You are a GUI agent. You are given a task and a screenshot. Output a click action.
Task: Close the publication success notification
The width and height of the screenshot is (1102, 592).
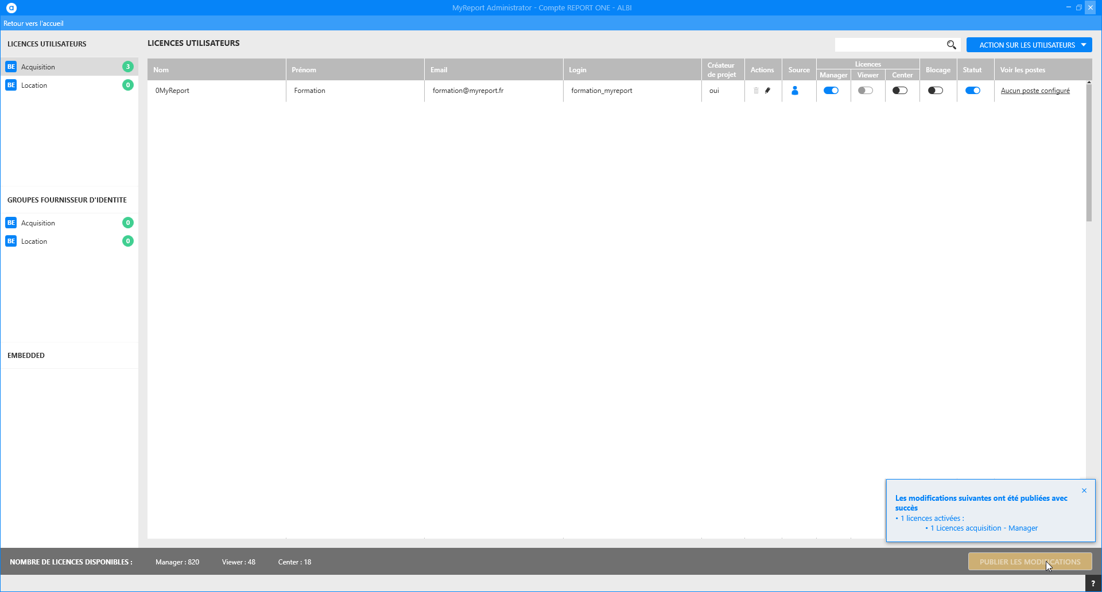coord(1084,490)
